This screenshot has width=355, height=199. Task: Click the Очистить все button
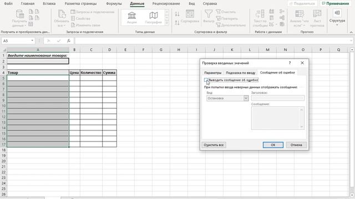[214, 145]
